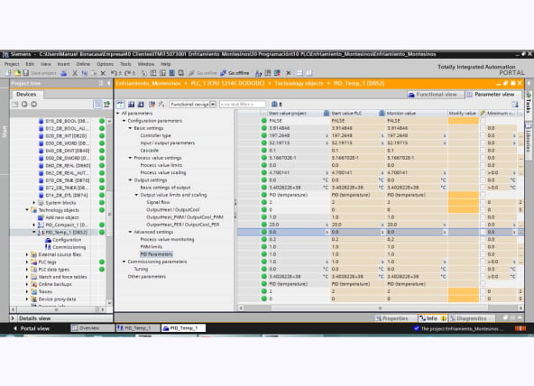Click the New project toolbar icon
Image resolution: width=534 pixels, height=386 pixels.
pyautogui.click(x=8, y=73)
